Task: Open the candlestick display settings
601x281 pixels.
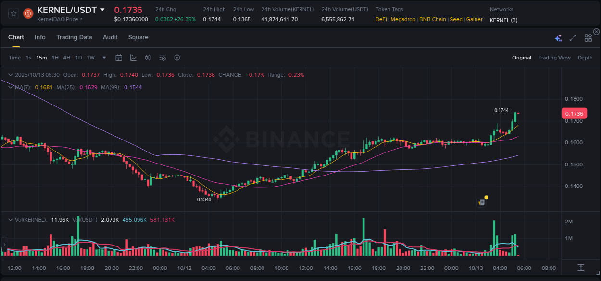Action: pyautogui.click(x=148, y=58)
